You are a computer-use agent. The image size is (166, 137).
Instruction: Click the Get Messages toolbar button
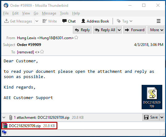18,21
